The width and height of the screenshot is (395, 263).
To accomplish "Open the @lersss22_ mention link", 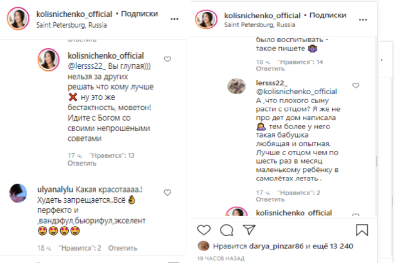I will 87,67.
